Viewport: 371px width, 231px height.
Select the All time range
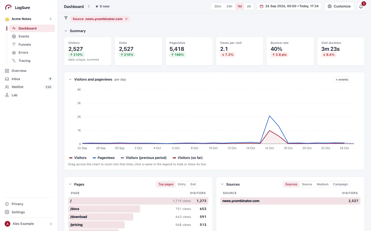249,6
